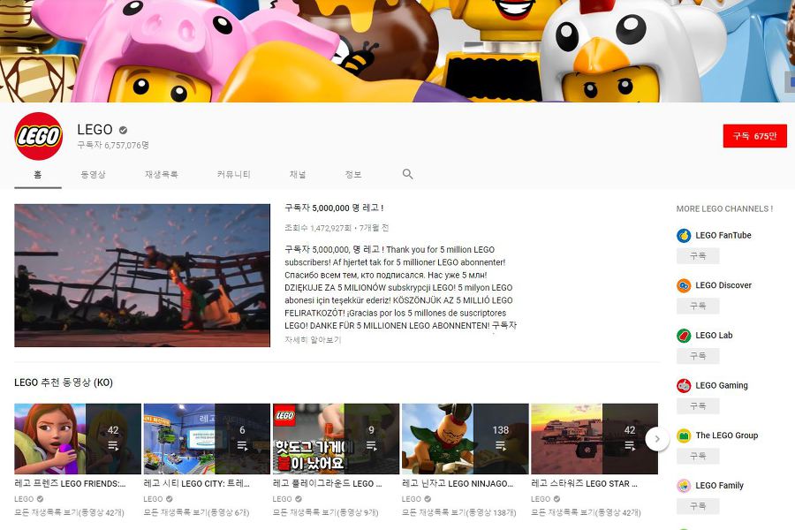Click playlist icon on LEGO CITY thumbnail
This screenshot has height=530, width=795.
coord(242,446)
